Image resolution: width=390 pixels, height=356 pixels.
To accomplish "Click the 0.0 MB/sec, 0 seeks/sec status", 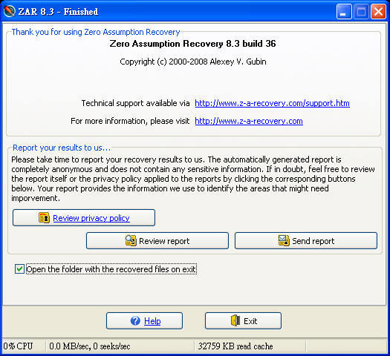I will pyautogui.click(x=90, y=346).
